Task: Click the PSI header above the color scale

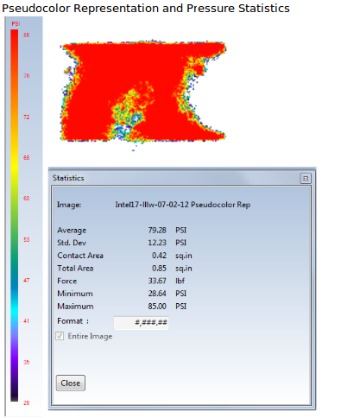Action: coord(16,24)
